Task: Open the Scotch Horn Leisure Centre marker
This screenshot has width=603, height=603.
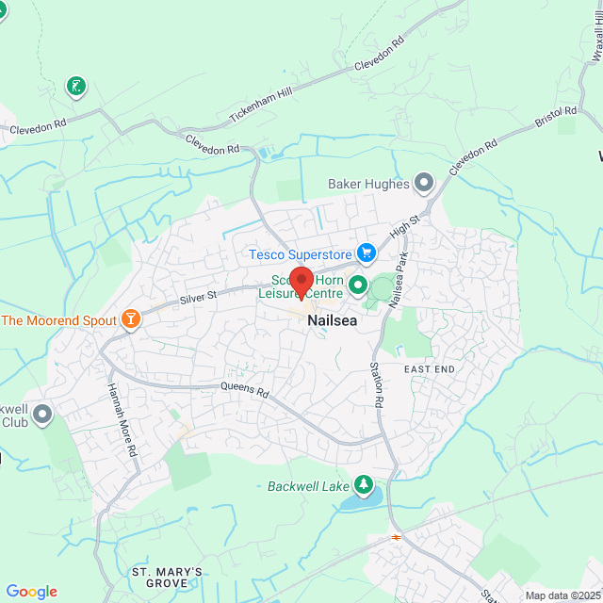Action: (358, 285)
